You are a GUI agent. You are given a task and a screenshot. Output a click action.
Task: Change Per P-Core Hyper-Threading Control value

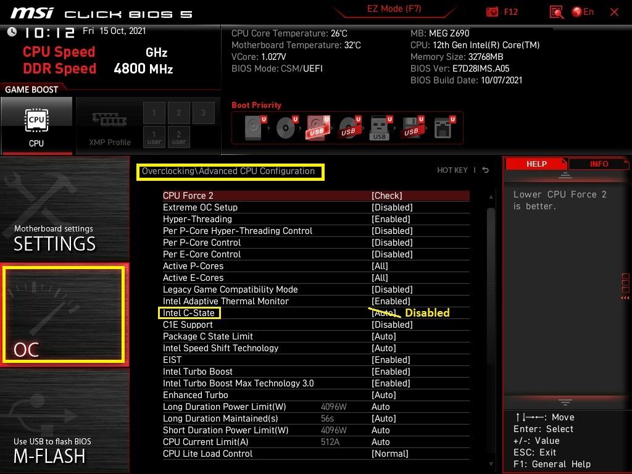392,231
